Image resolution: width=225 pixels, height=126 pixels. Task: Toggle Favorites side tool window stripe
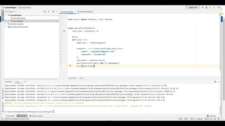(x=3, y=107)
